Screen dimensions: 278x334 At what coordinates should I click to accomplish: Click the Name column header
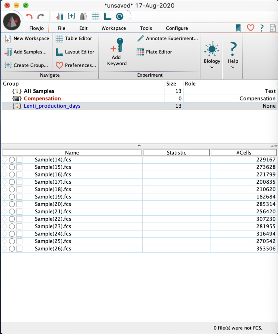tap(72, 153)
